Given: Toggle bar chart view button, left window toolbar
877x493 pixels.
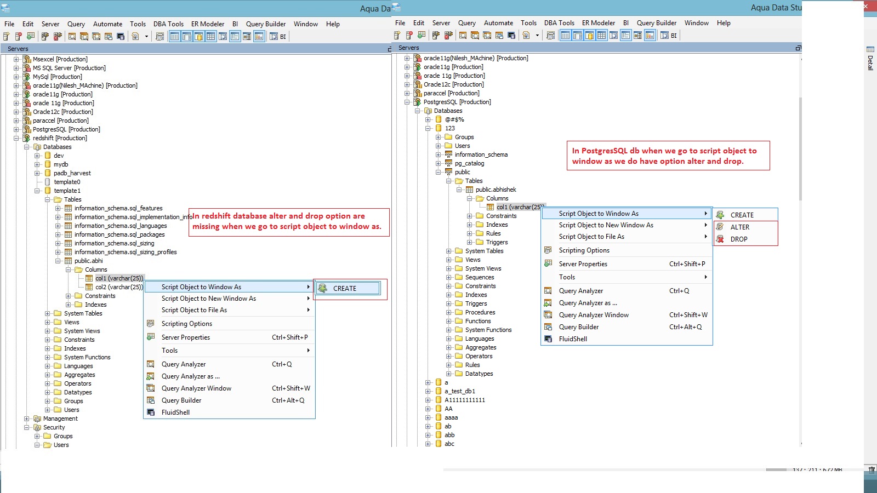Looking at the screenshot, I should (x=259, y=37).
